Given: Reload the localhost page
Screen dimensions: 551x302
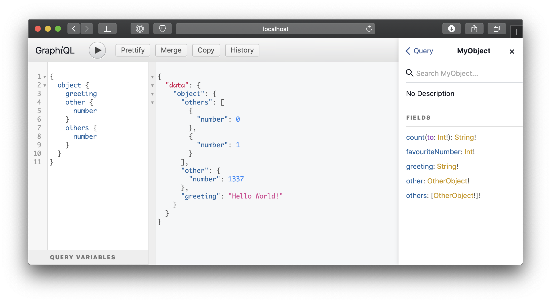Looking at the screenshot, I should (x=369, y=29).
